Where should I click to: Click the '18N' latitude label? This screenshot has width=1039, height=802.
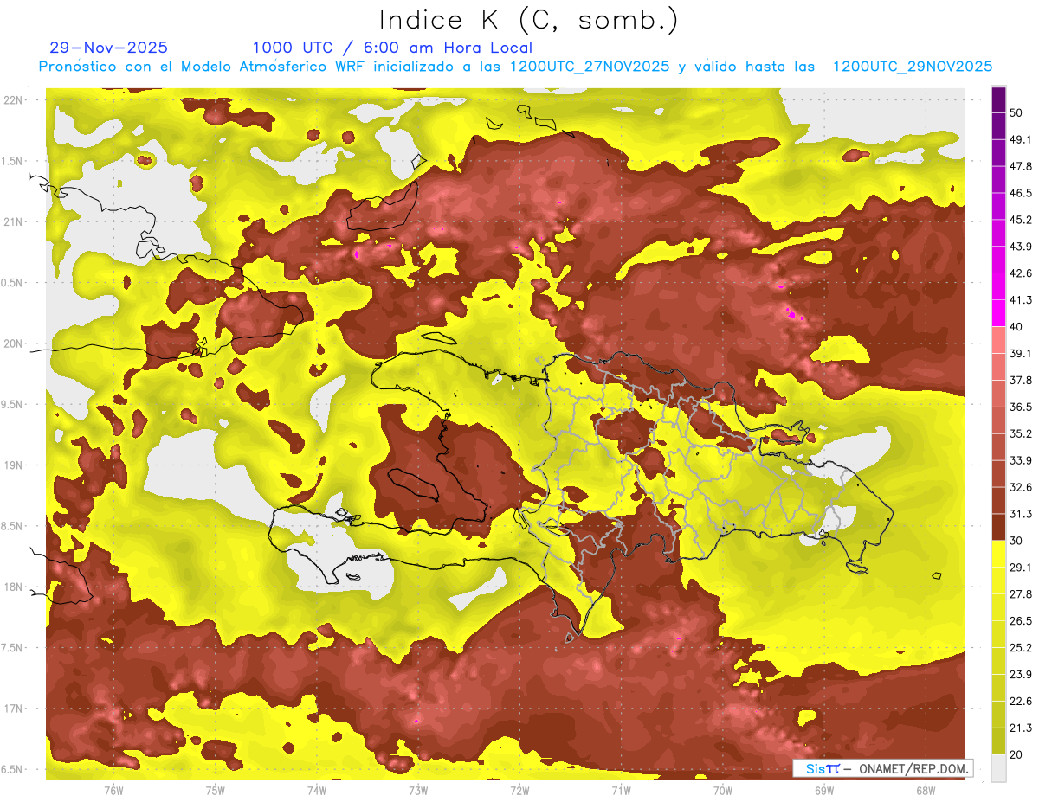click(x=13, y=587)
